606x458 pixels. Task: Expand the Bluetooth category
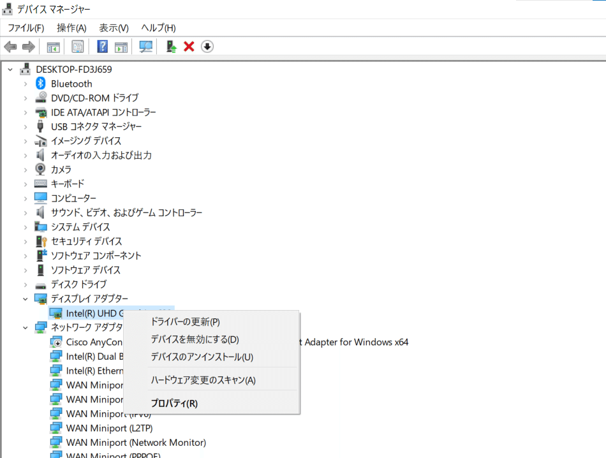[26, 84]
